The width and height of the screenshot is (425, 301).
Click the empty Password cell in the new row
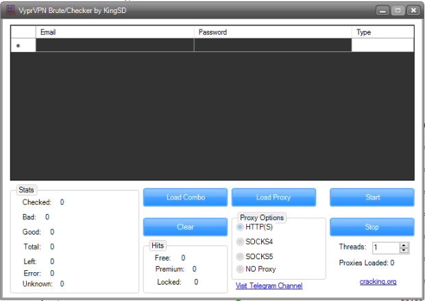[x=273, y=45]
